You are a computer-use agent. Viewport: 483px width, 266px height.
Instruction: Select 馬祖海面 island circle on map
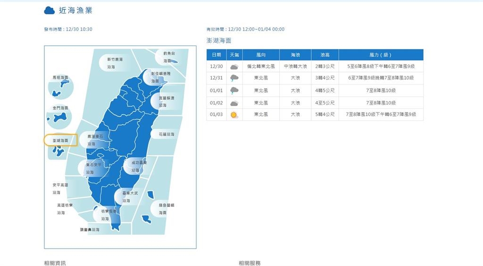pyautogui.click(x=61, y=86)
